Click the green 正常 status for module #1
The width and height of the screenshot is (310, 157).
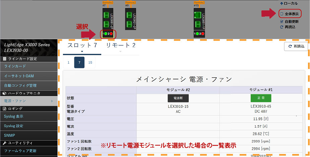[x=261, y=98]
